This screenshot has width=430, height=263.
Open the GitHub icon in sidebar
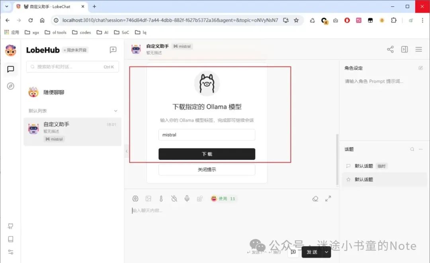[10, 226]
